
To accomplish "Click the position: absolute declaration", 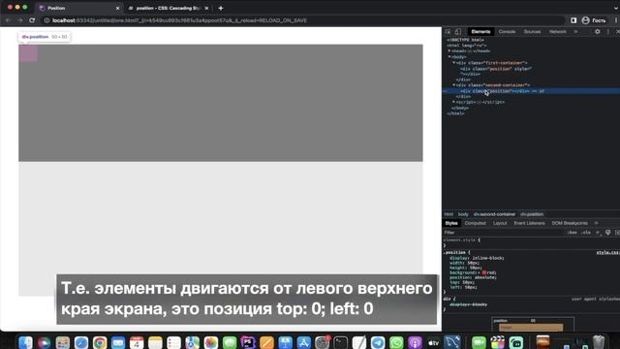I will point(473,277).
